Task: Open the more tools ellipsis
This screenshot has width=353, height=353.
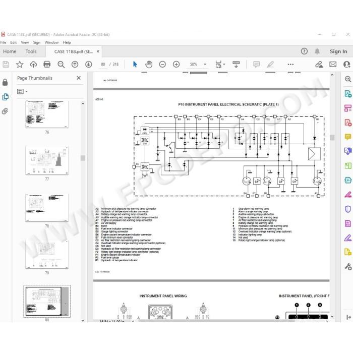Action: [290, 65]
